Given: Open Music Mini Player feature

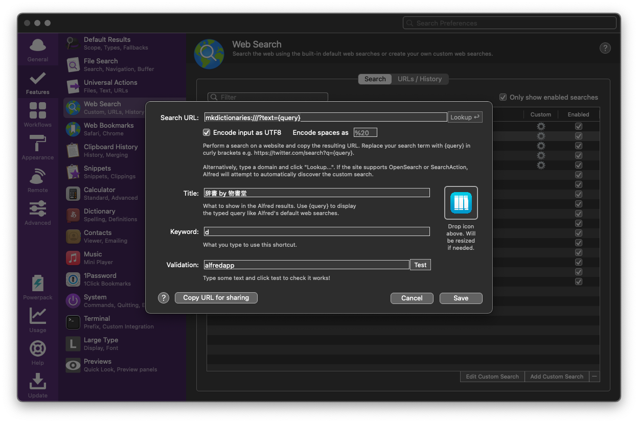Looking at the screenshot, I should click(104, 258).
